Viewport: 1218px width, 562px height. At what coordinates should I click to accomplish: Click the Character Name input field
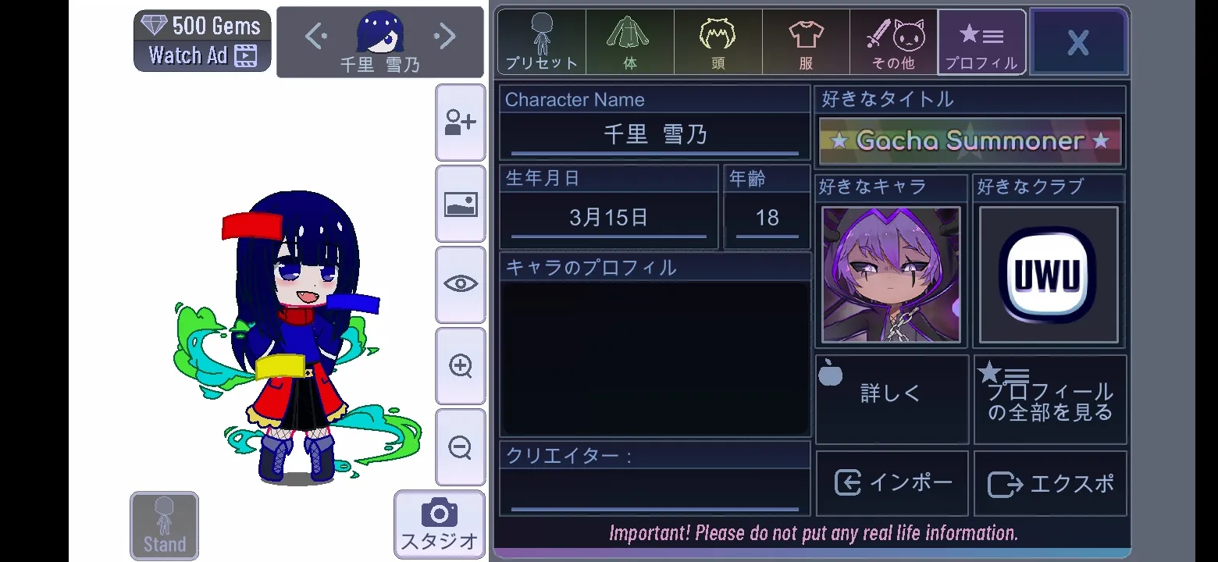pyautogui.click(x=654, y=136)
